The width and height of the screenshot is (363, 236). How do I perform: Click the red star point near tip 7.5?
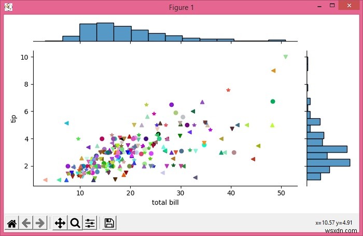[x=228, y=90]
